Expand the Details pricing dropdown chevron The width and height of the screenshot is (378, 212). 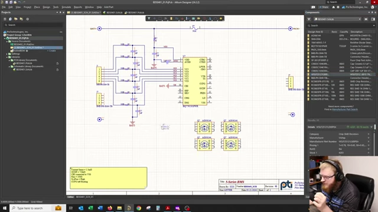pyautogui.click(x=372, y=127)
